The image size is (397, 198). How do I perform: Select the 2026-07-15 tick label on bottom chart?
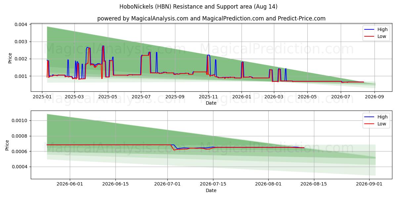tap(213, 185)
